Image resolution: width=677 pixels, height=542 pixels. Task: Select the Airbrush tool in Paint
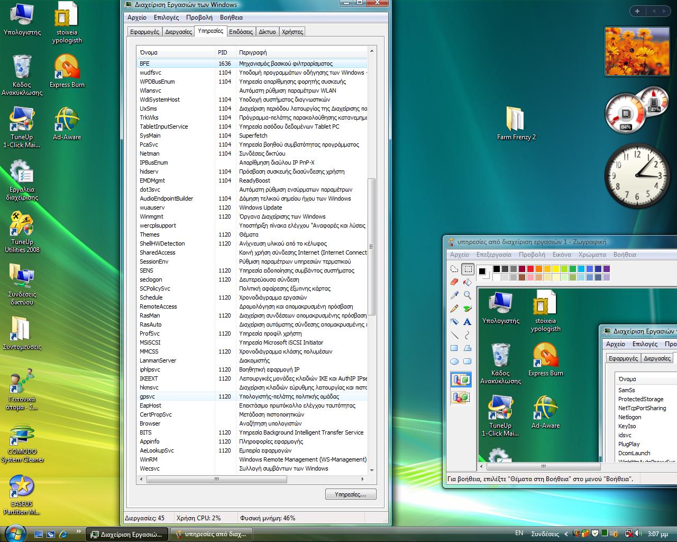click(454, 322)
